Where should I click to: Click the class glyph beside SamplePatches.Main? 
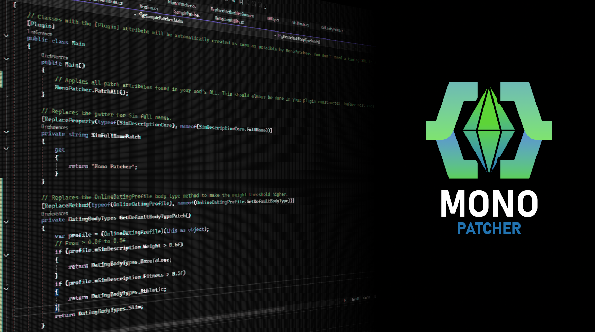click(x=142, y=15)
